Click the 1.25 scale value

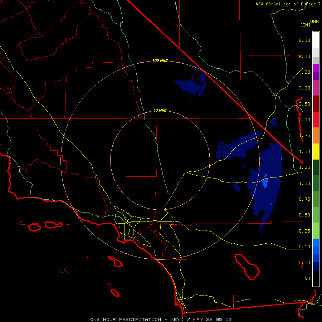(304, 167)
